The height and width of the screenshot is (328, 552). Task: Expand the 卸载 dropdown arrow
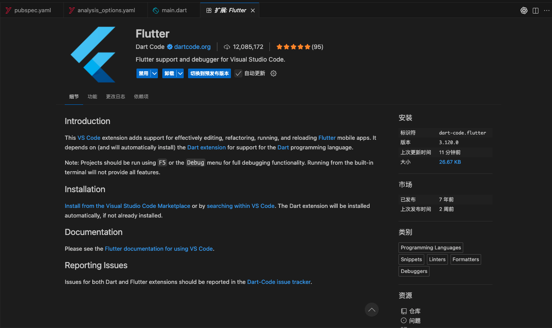180,73
